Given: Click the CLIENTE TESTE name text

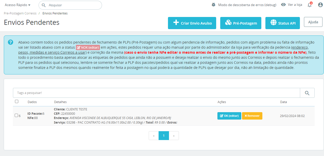Looking at the screenshot, I should [x=77, y=109].
